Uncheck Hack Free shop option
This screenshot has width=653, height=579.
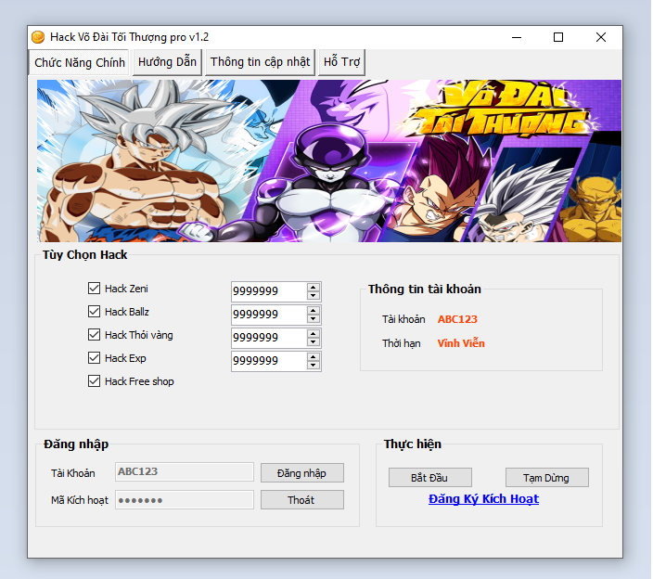(x=94, y=381)
